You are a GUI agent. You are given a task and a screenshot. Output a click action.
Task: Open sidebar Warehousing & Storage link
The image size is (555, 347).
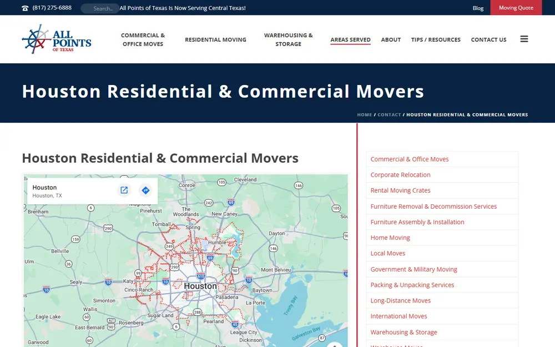point(403,332)
